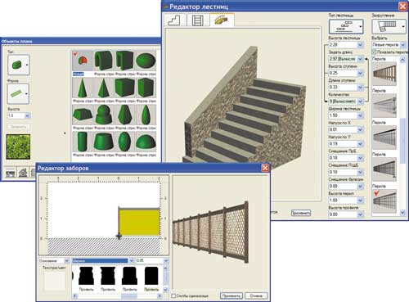Screen dimensions: 409x302
Task: Expand the 'Напуск по Y' 0.19 dropdown
Action: (360, 144)
